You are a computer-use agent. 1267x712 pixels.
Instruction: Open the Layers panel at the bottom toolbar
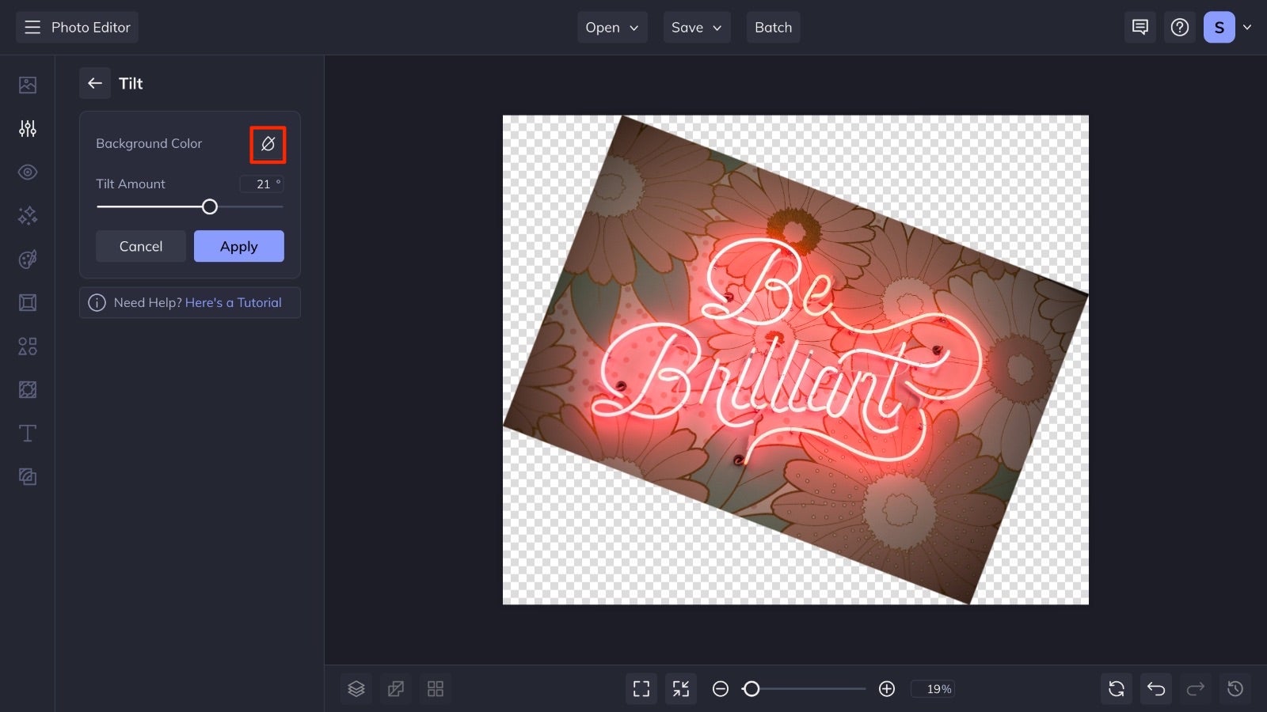click(x=356, y=688)
